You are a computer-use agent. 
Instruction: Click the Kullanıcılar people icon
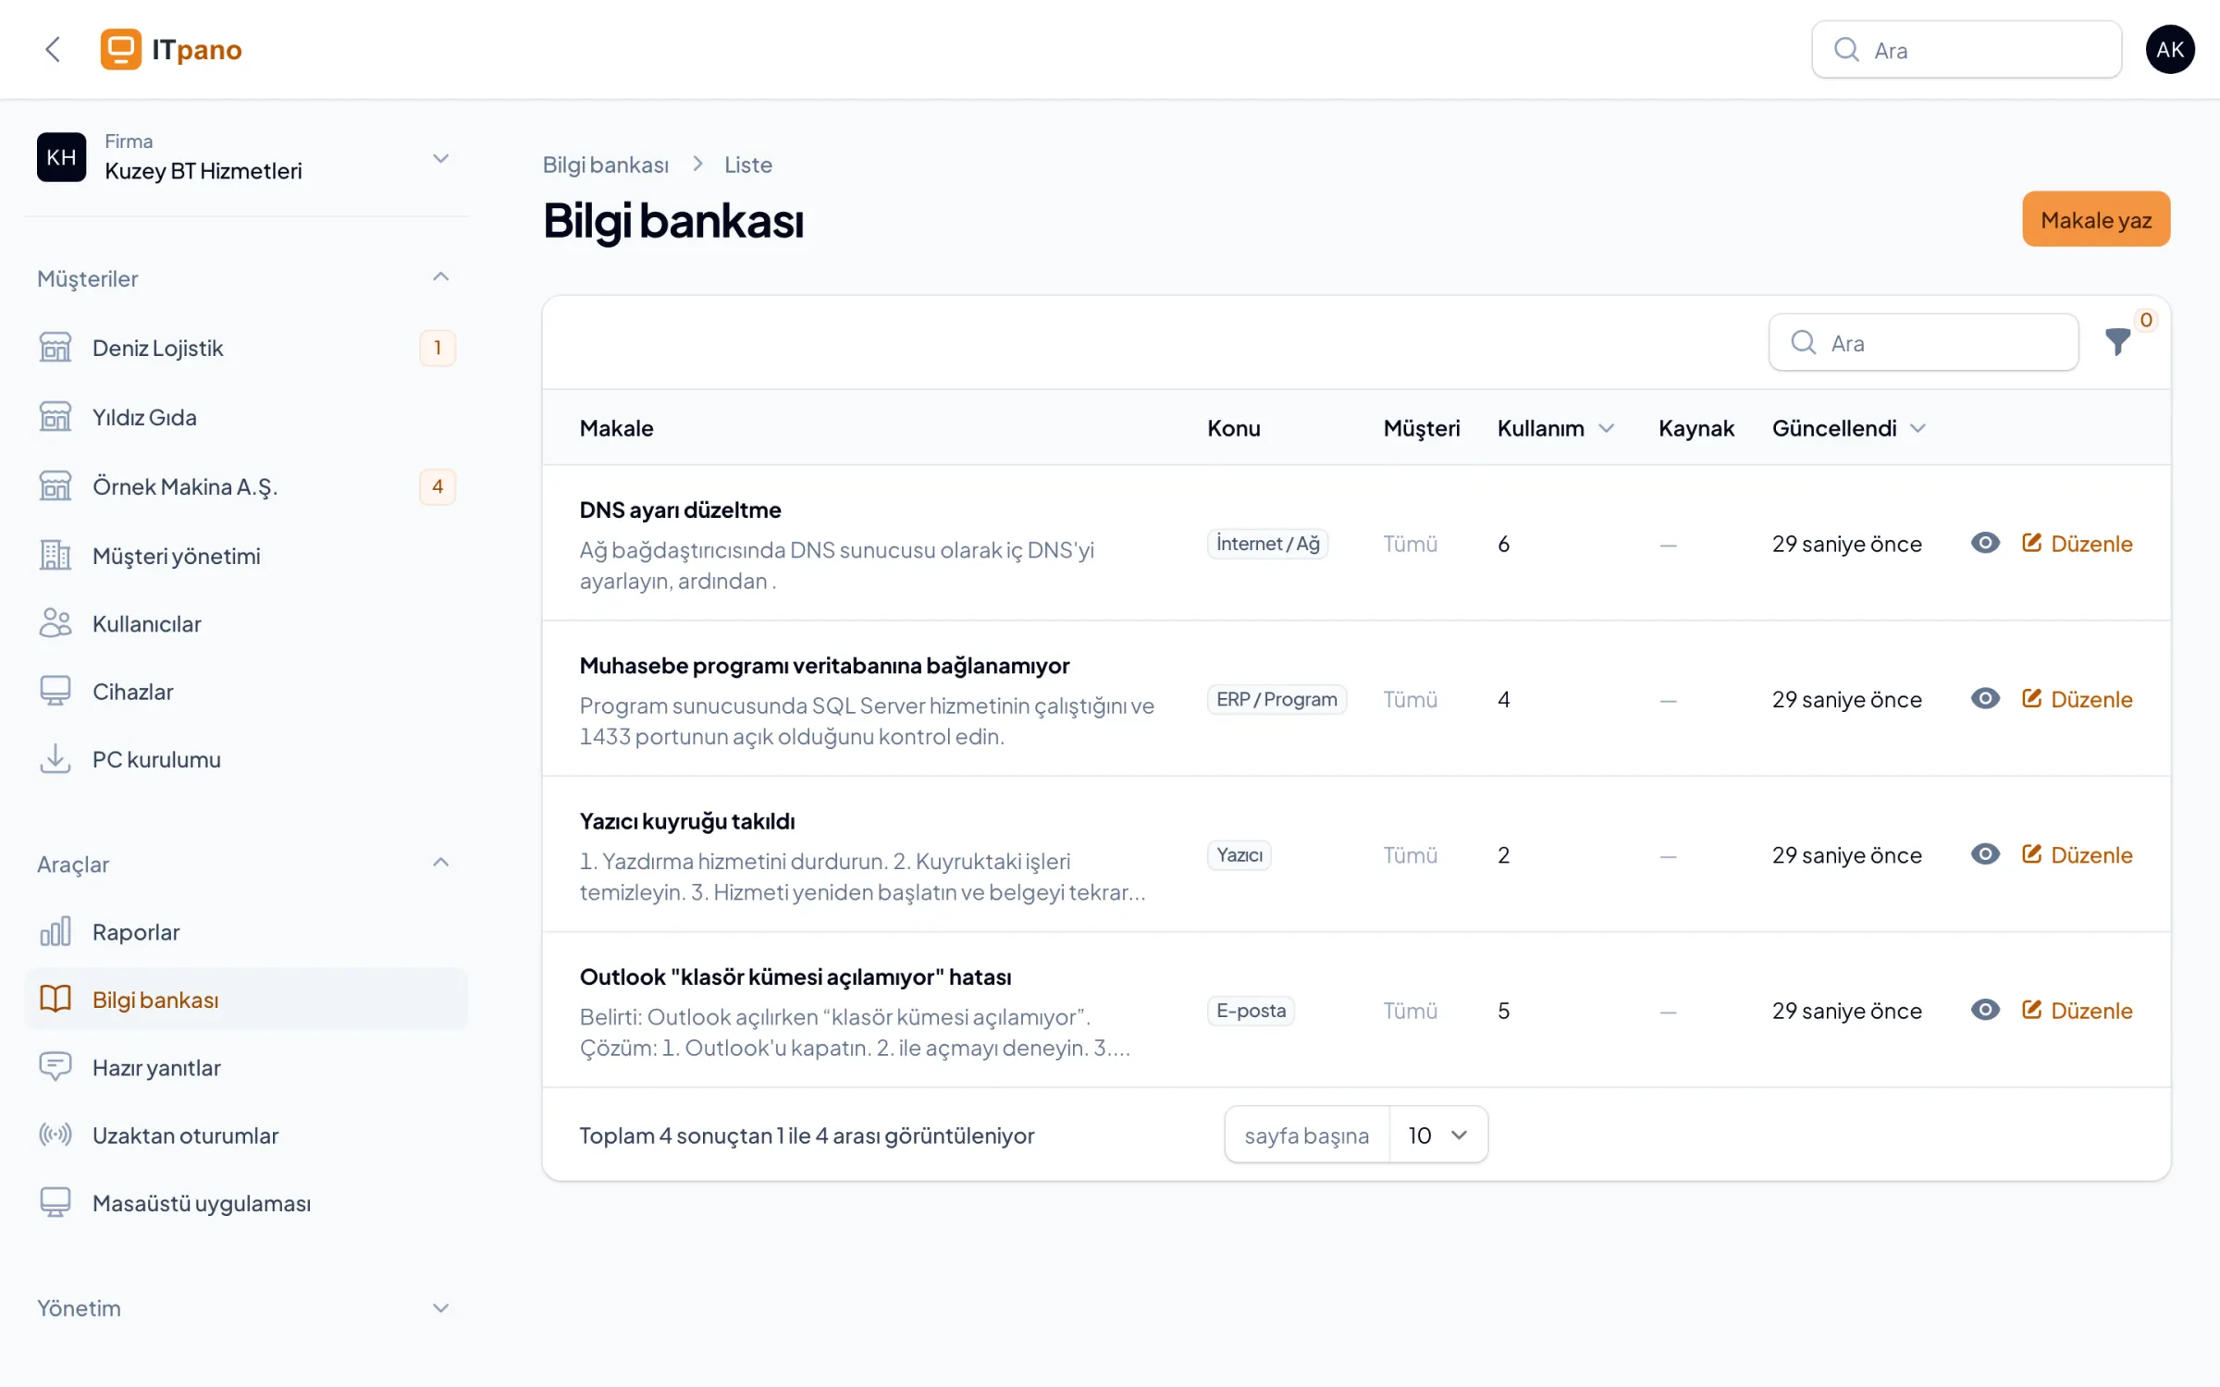pyautogui.click(x=55, y=624)
